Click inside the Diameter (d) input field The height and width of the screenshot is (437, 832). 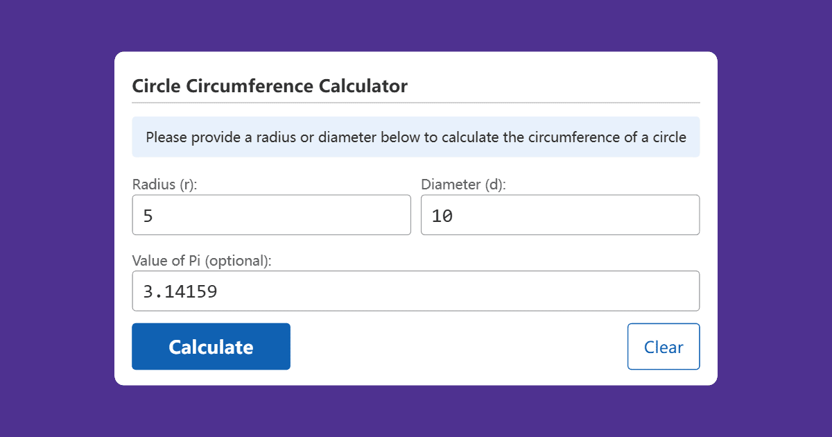(x=560, y=215)
